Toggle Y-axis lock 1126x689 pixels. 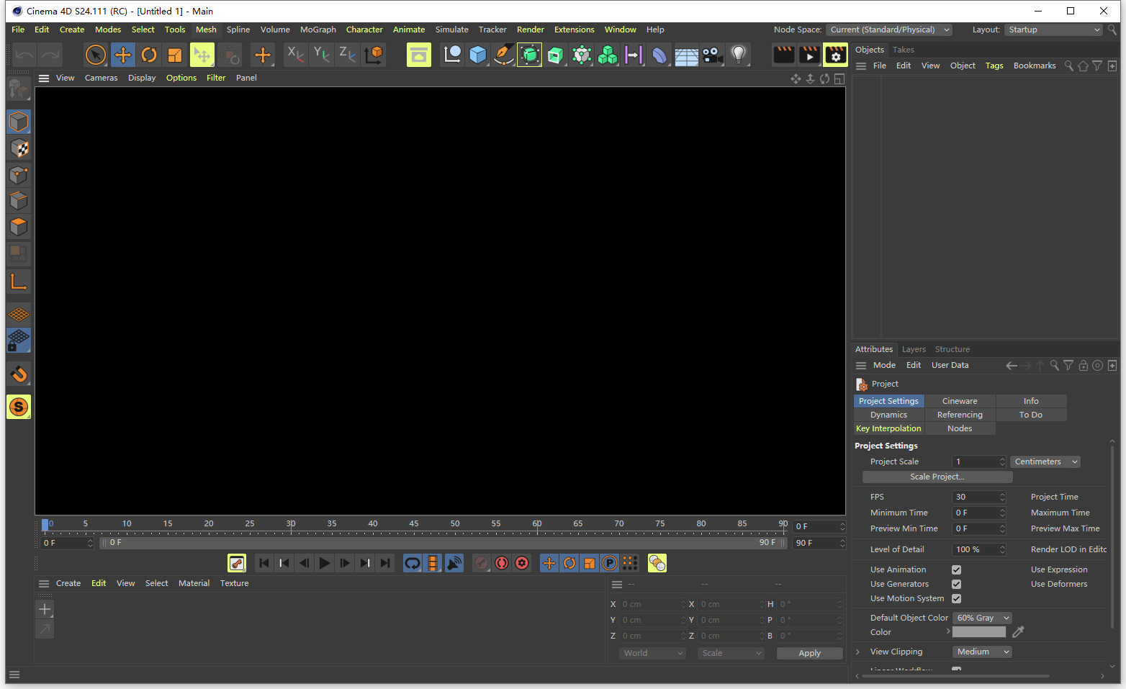click(x=321, y=55)
